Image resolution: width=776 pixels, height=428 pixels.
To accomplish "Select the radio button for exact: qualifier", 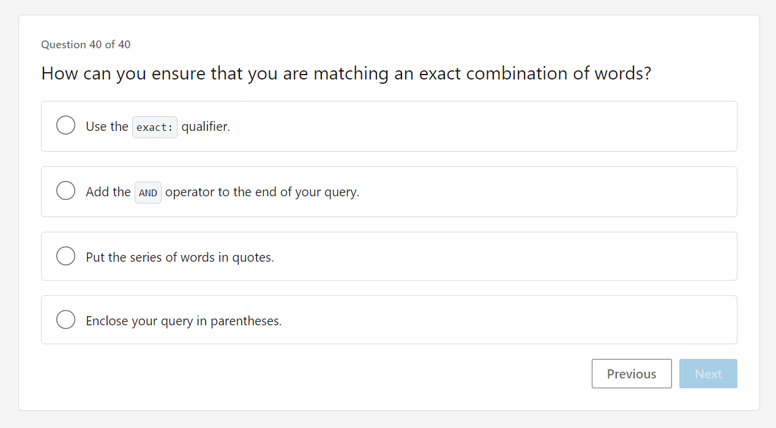I will 65,125.
